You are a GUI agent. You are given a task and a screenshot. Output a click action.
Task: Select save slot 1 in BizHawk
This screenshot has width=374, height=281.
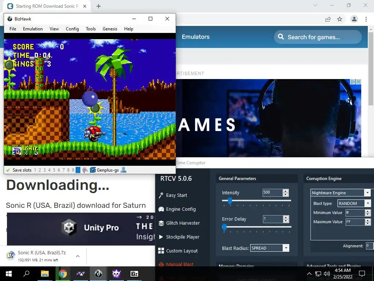35,170
